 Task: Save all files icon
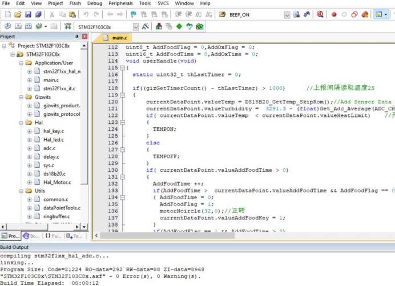(x=38, y=14)
